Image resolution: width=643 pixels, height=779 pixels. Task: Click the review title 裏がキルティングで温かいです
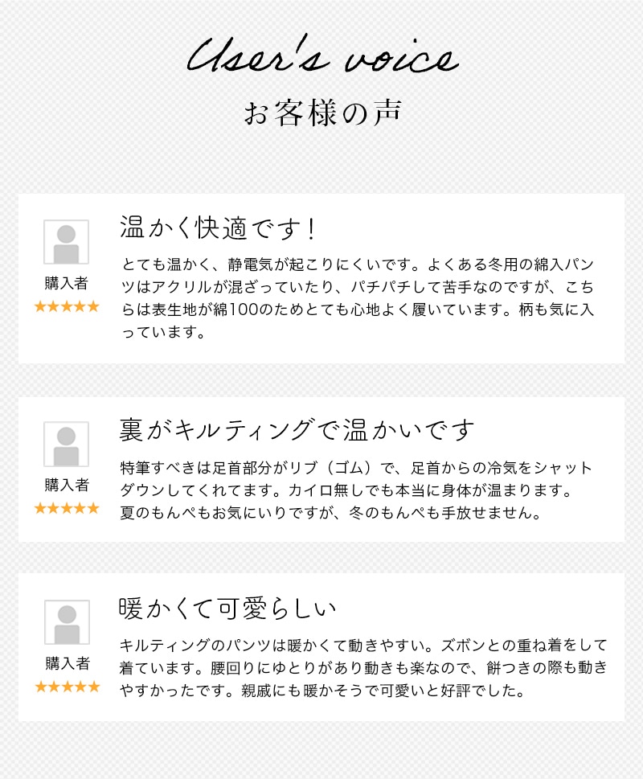click(x=297, y=430)
